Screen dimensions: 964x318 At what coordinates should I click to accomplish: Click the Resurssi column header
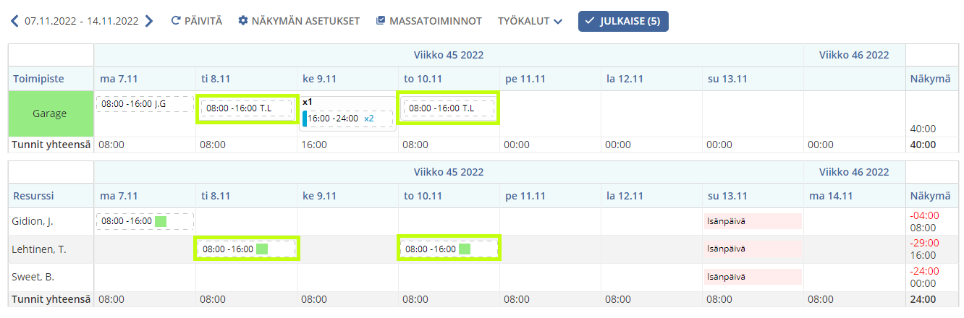coord(33,195)
